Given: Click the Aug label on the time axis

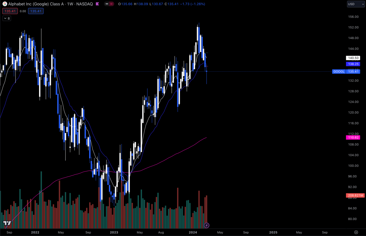Looking at the screenshot, I should pos(161,232).
